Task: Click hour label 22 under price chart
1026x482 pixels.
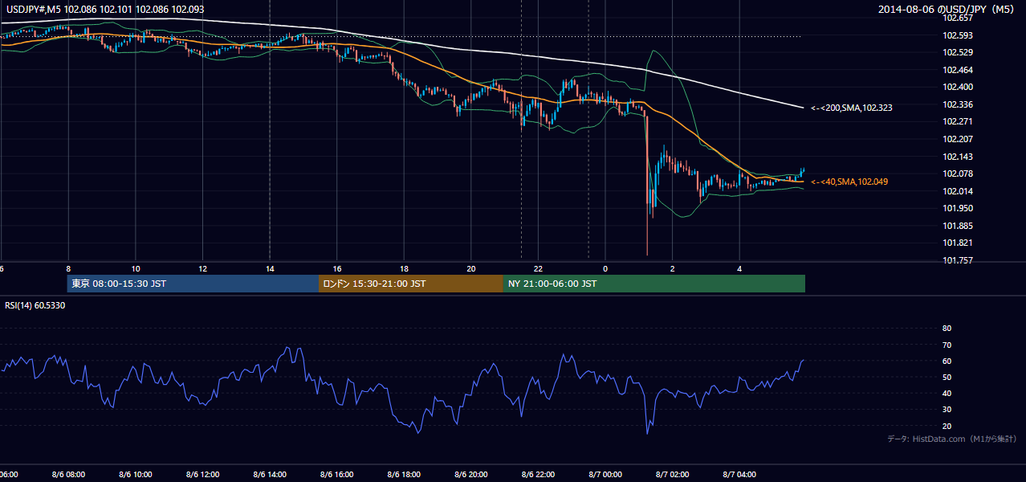Action: tap(539, 268)
